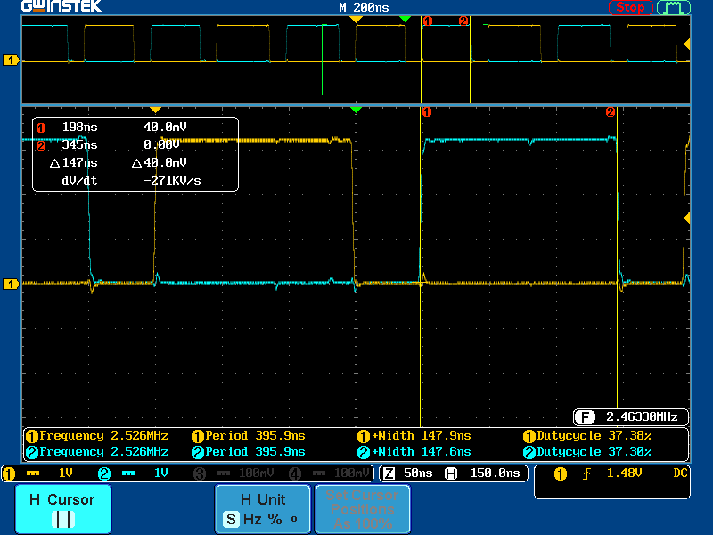713x535 pixels.
Task: Click the frequency counter F icon
Action: pos(585,416)
